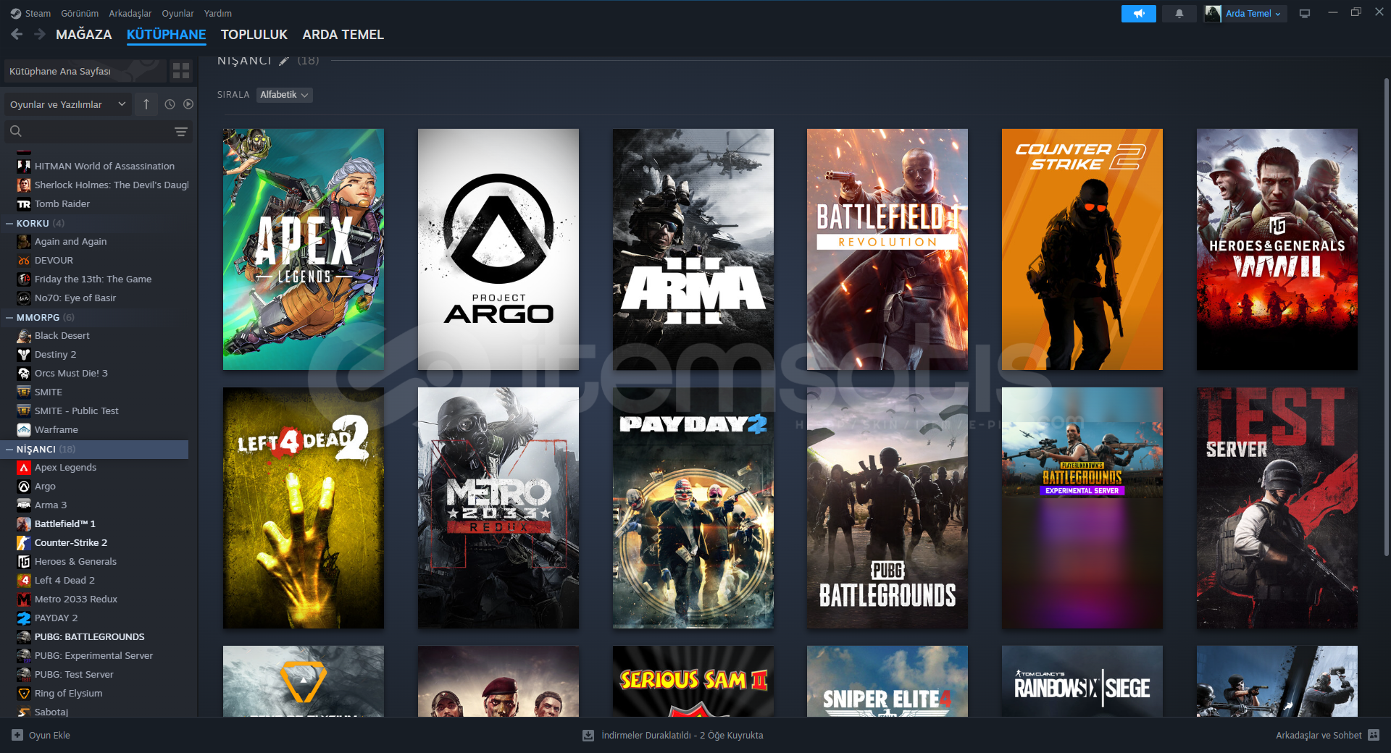This screenshot has width=1391, height=753.
Task: Open the Oyunlar ve Yazılımlar filter dropdown
Action: click(x=68, y=104)
